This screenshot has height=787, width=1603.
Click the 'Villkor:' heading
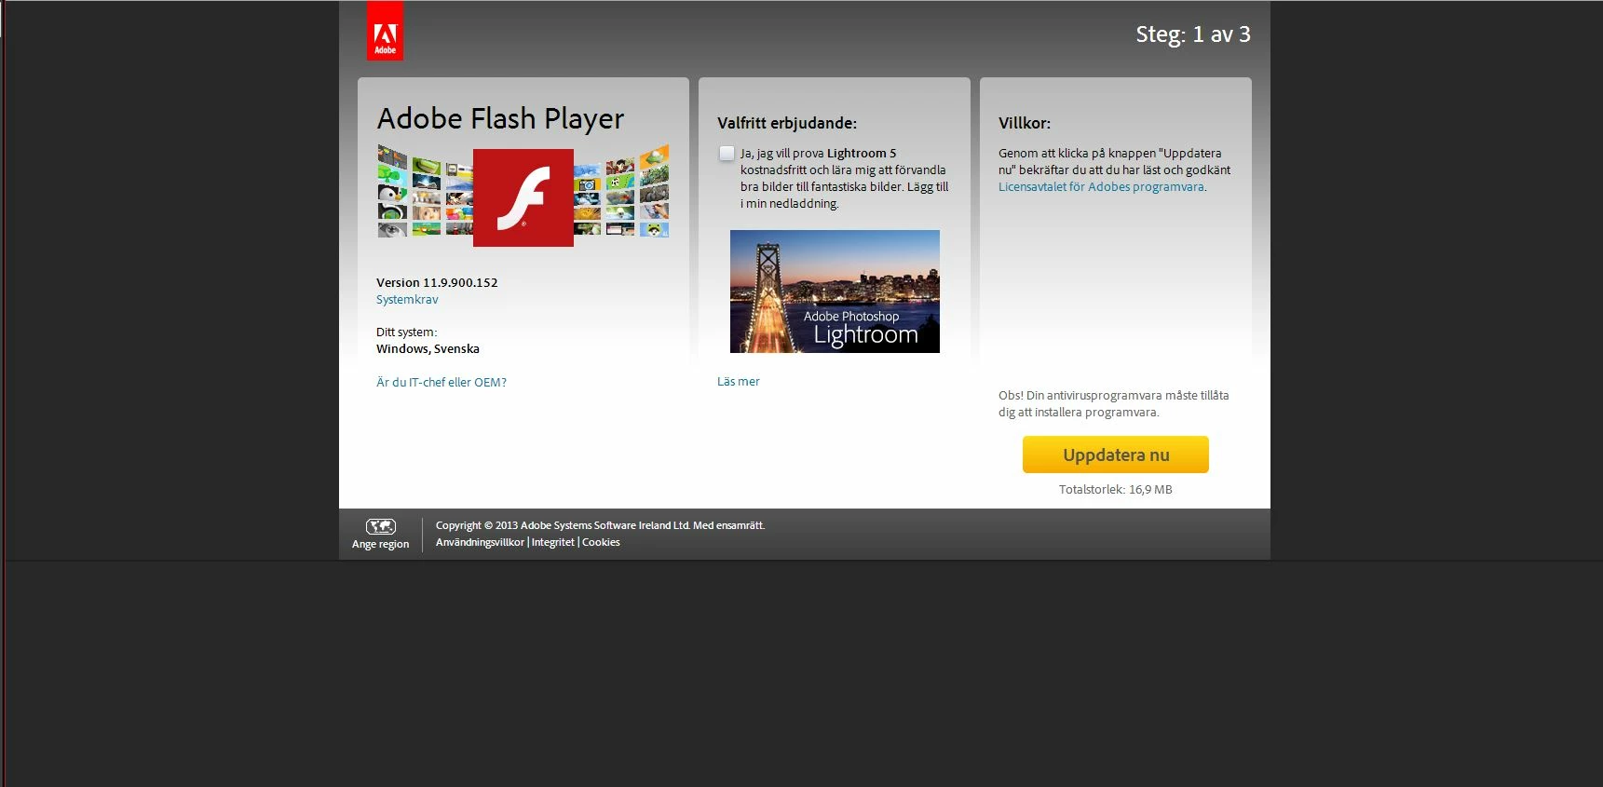[1025, 123]
